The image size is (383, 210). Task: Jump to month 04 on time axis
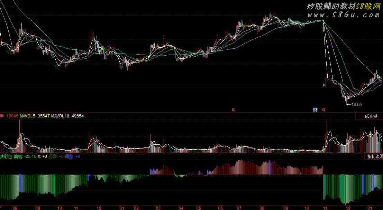[181, 208]
